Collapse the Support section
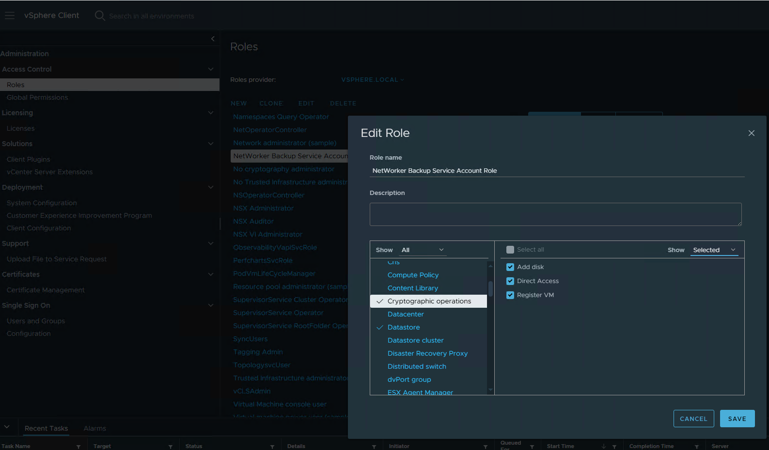 pyautogui.click(x=211, y=243)
